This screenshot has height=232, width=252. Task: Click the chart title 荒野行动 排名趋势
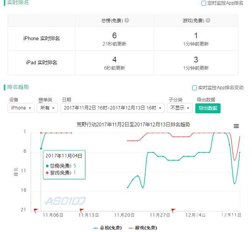pyautogui.click(x=133, y=124)
